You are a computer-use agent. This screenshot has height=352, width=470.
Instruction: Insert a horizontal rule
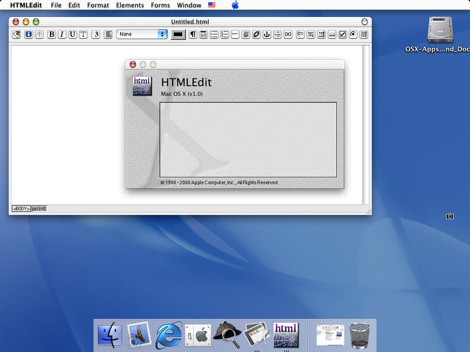click(235, 34)
